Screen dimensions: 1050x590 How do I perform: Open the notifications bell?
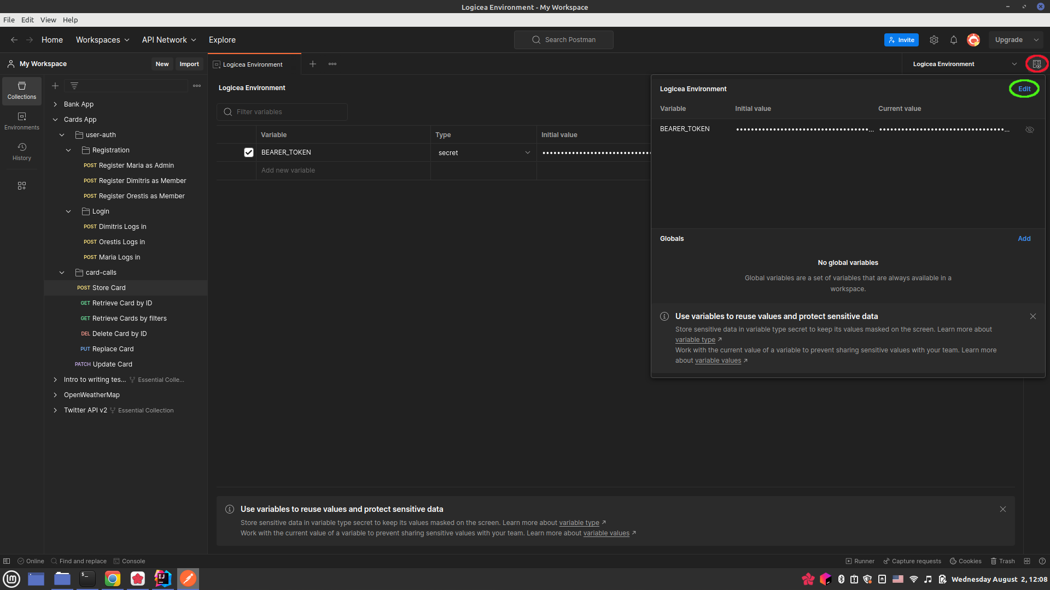click(x=953, y=40)
